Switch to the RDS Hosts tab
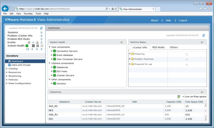214x128 pixels. coord(158,47)
